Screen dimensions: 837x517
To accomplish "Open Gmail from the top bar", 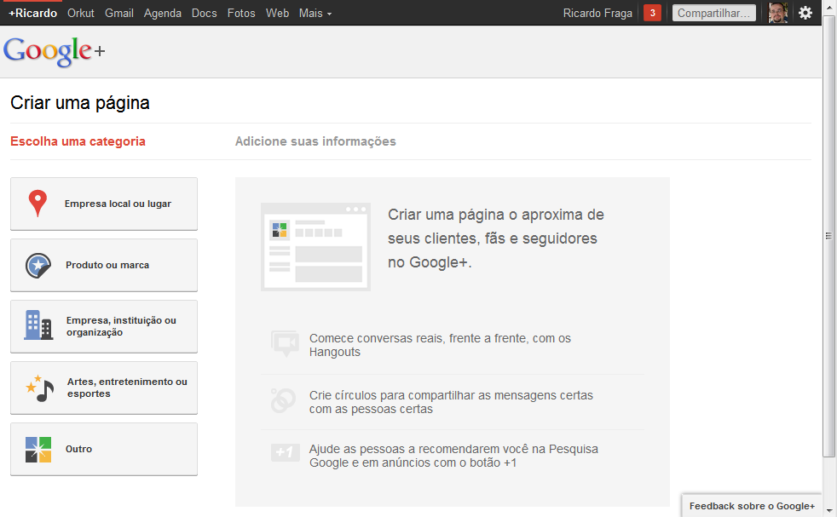I will 119,13.
